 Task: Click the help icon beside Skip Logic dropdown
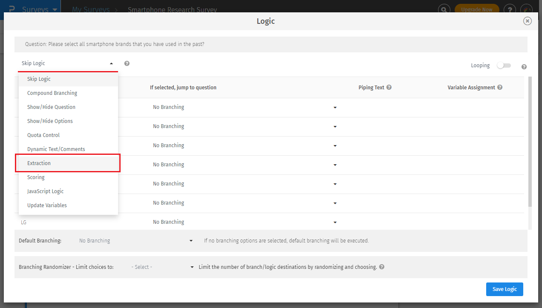click(x=127, y=63)
